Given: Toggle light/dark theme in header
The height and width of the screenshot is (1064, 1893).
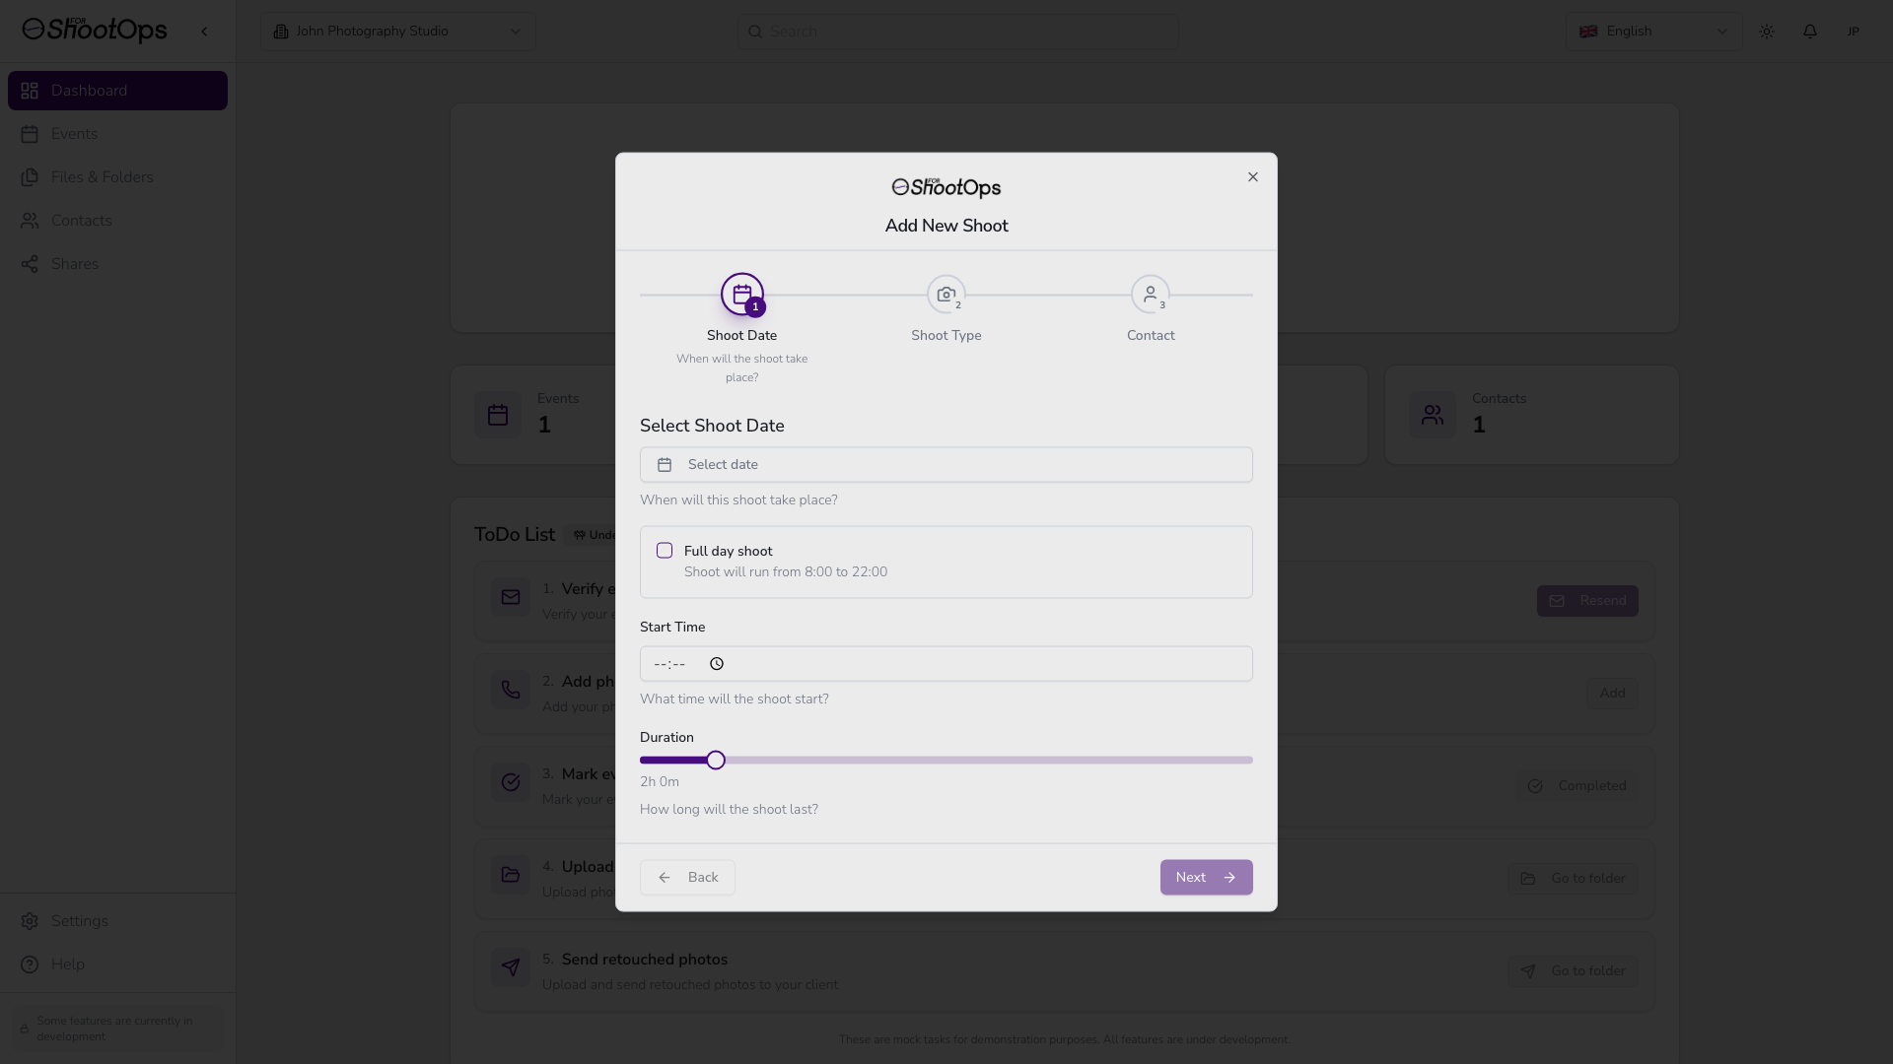Looking at the screenshot, I should tap(1767, 32).
